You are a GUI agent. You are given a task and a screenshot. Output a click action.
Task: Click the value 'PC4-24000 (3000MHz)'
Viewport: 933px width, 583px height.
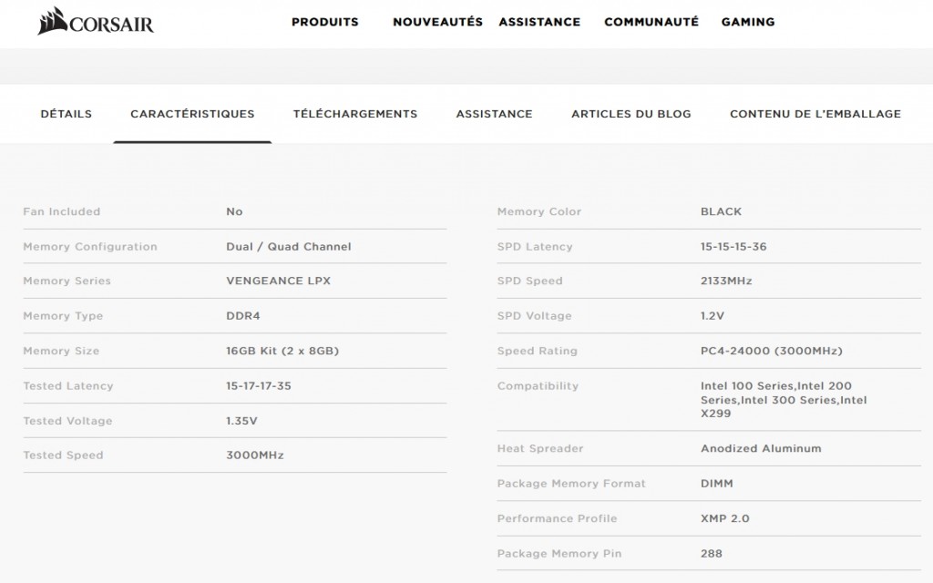[x=771, y=351]
